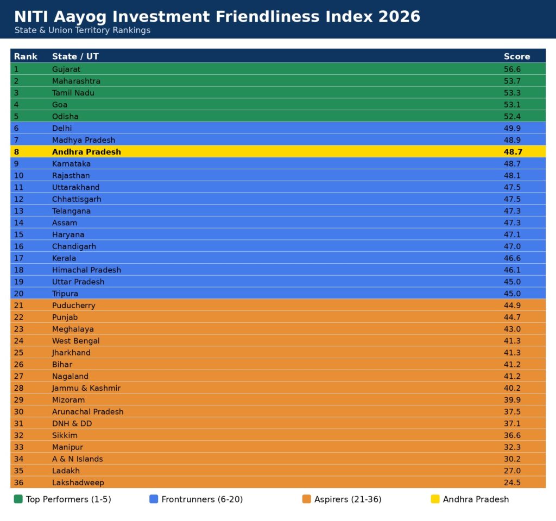
Task: Click Odisha's score '52.4'
Action: (513, 116)
